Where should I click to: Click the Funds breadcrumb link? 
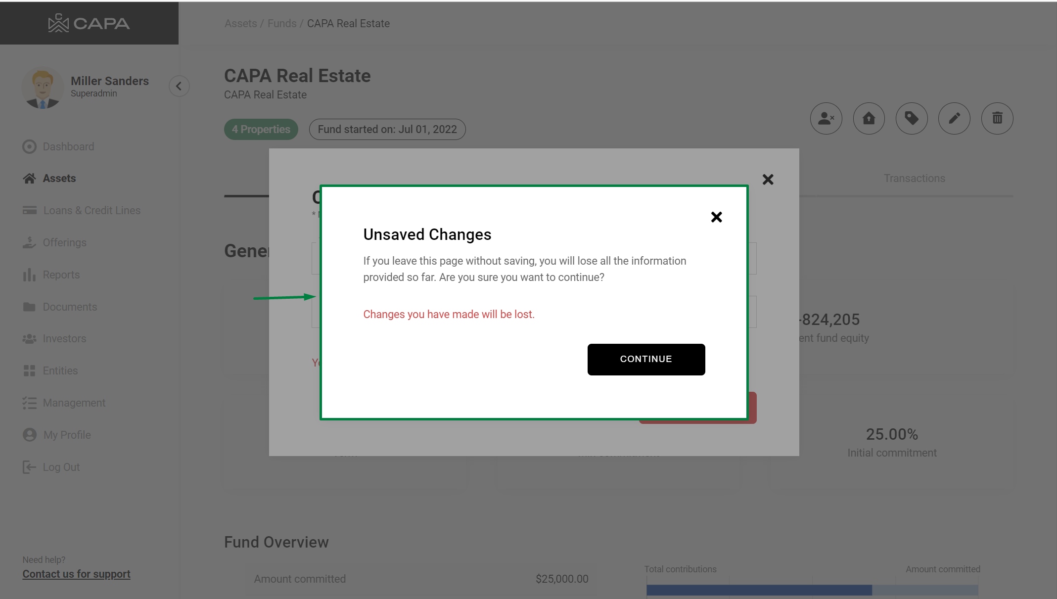coord(281,24)
